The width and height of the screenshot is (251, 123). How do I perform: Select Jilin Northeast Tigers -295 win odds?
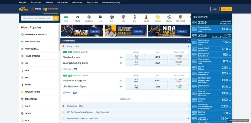pos(157,87)
